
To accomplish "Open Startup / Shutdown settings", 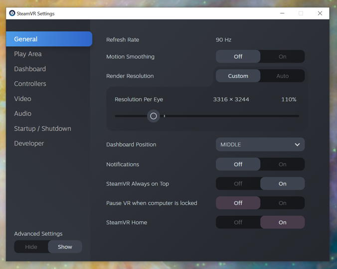I will pyautogui.click(x=42, y=129).
